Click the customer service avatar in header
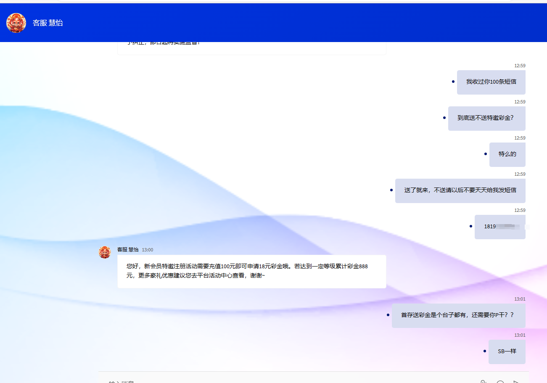The height and width of the screenshot is (383, 547). 16,23
